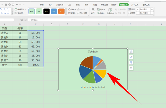The width and height of the screenshot is (166, 108).
Task: Open 填充 fill dropdown
Action: [72, 9]
